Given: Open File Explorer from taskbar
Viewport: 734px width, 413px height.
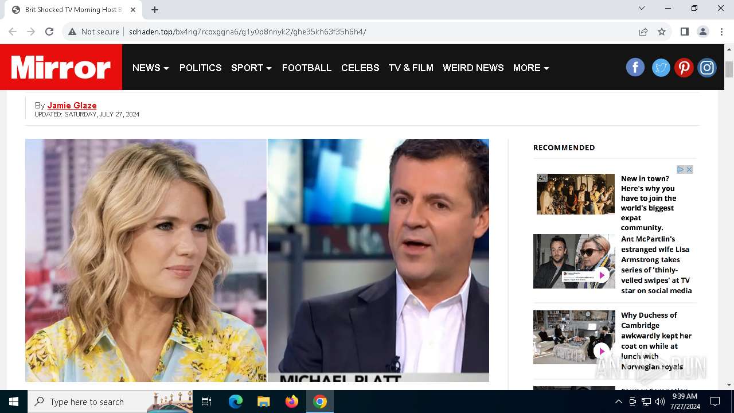Looking at the screenshot, I should pos(264,402).
